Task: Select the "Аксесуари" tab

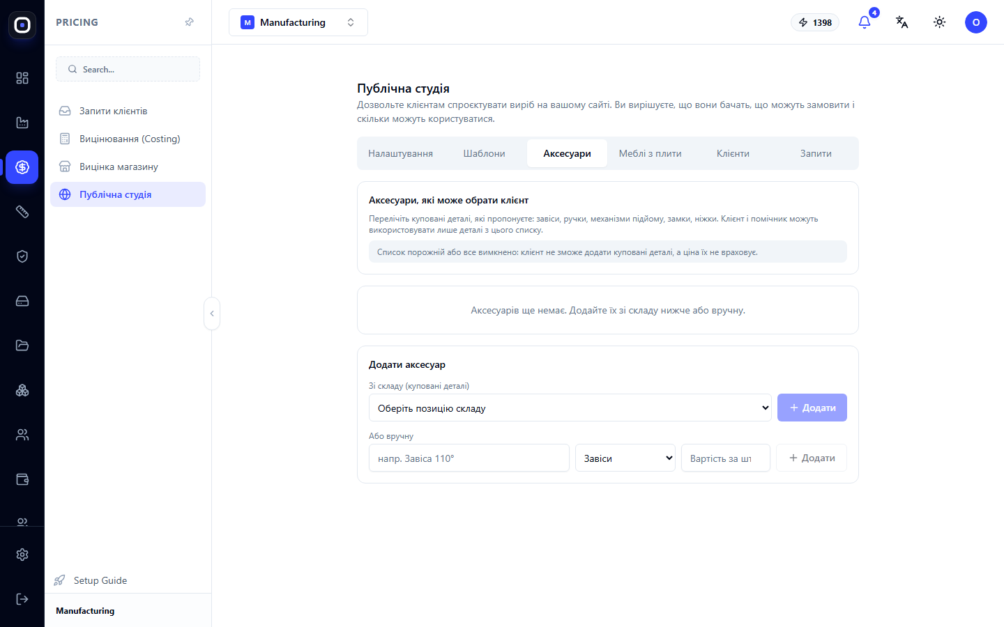Action: tap(567, 153)
